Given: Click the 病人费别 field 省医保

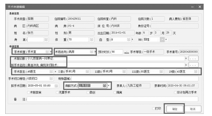Looking at the screenshot, I should (190, 19).
